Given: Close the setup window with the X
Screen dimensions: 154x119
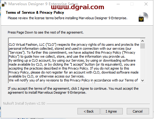Looking at the screenshot, I should coord(146,4).
